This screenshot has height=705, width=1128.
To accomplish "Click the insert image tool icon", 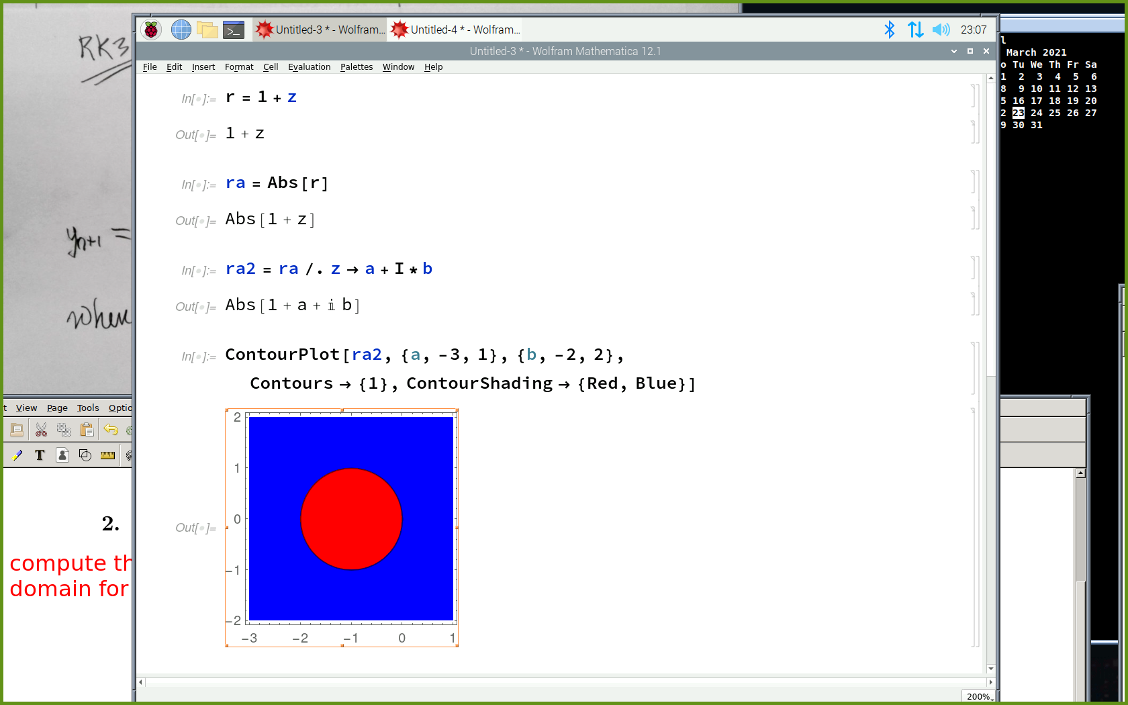I will click(x=62, y=455).
